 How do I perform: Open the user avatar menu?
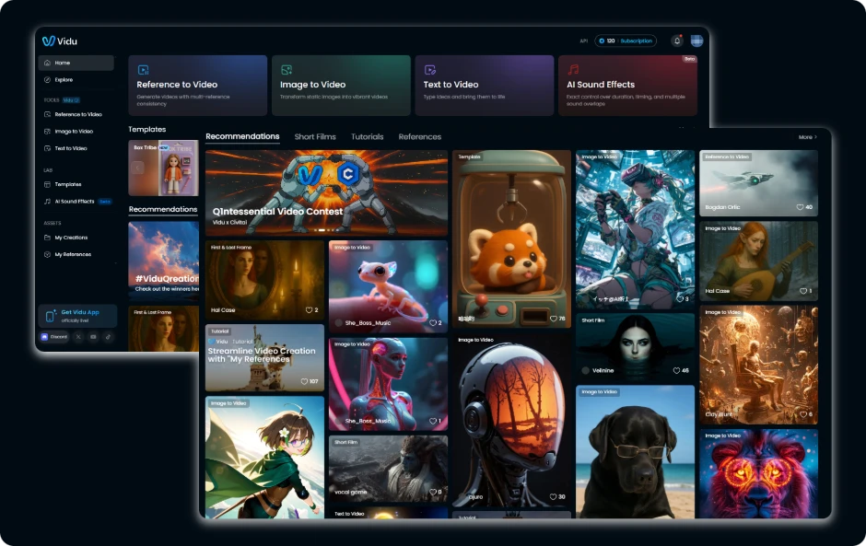[x=696, y=41]
